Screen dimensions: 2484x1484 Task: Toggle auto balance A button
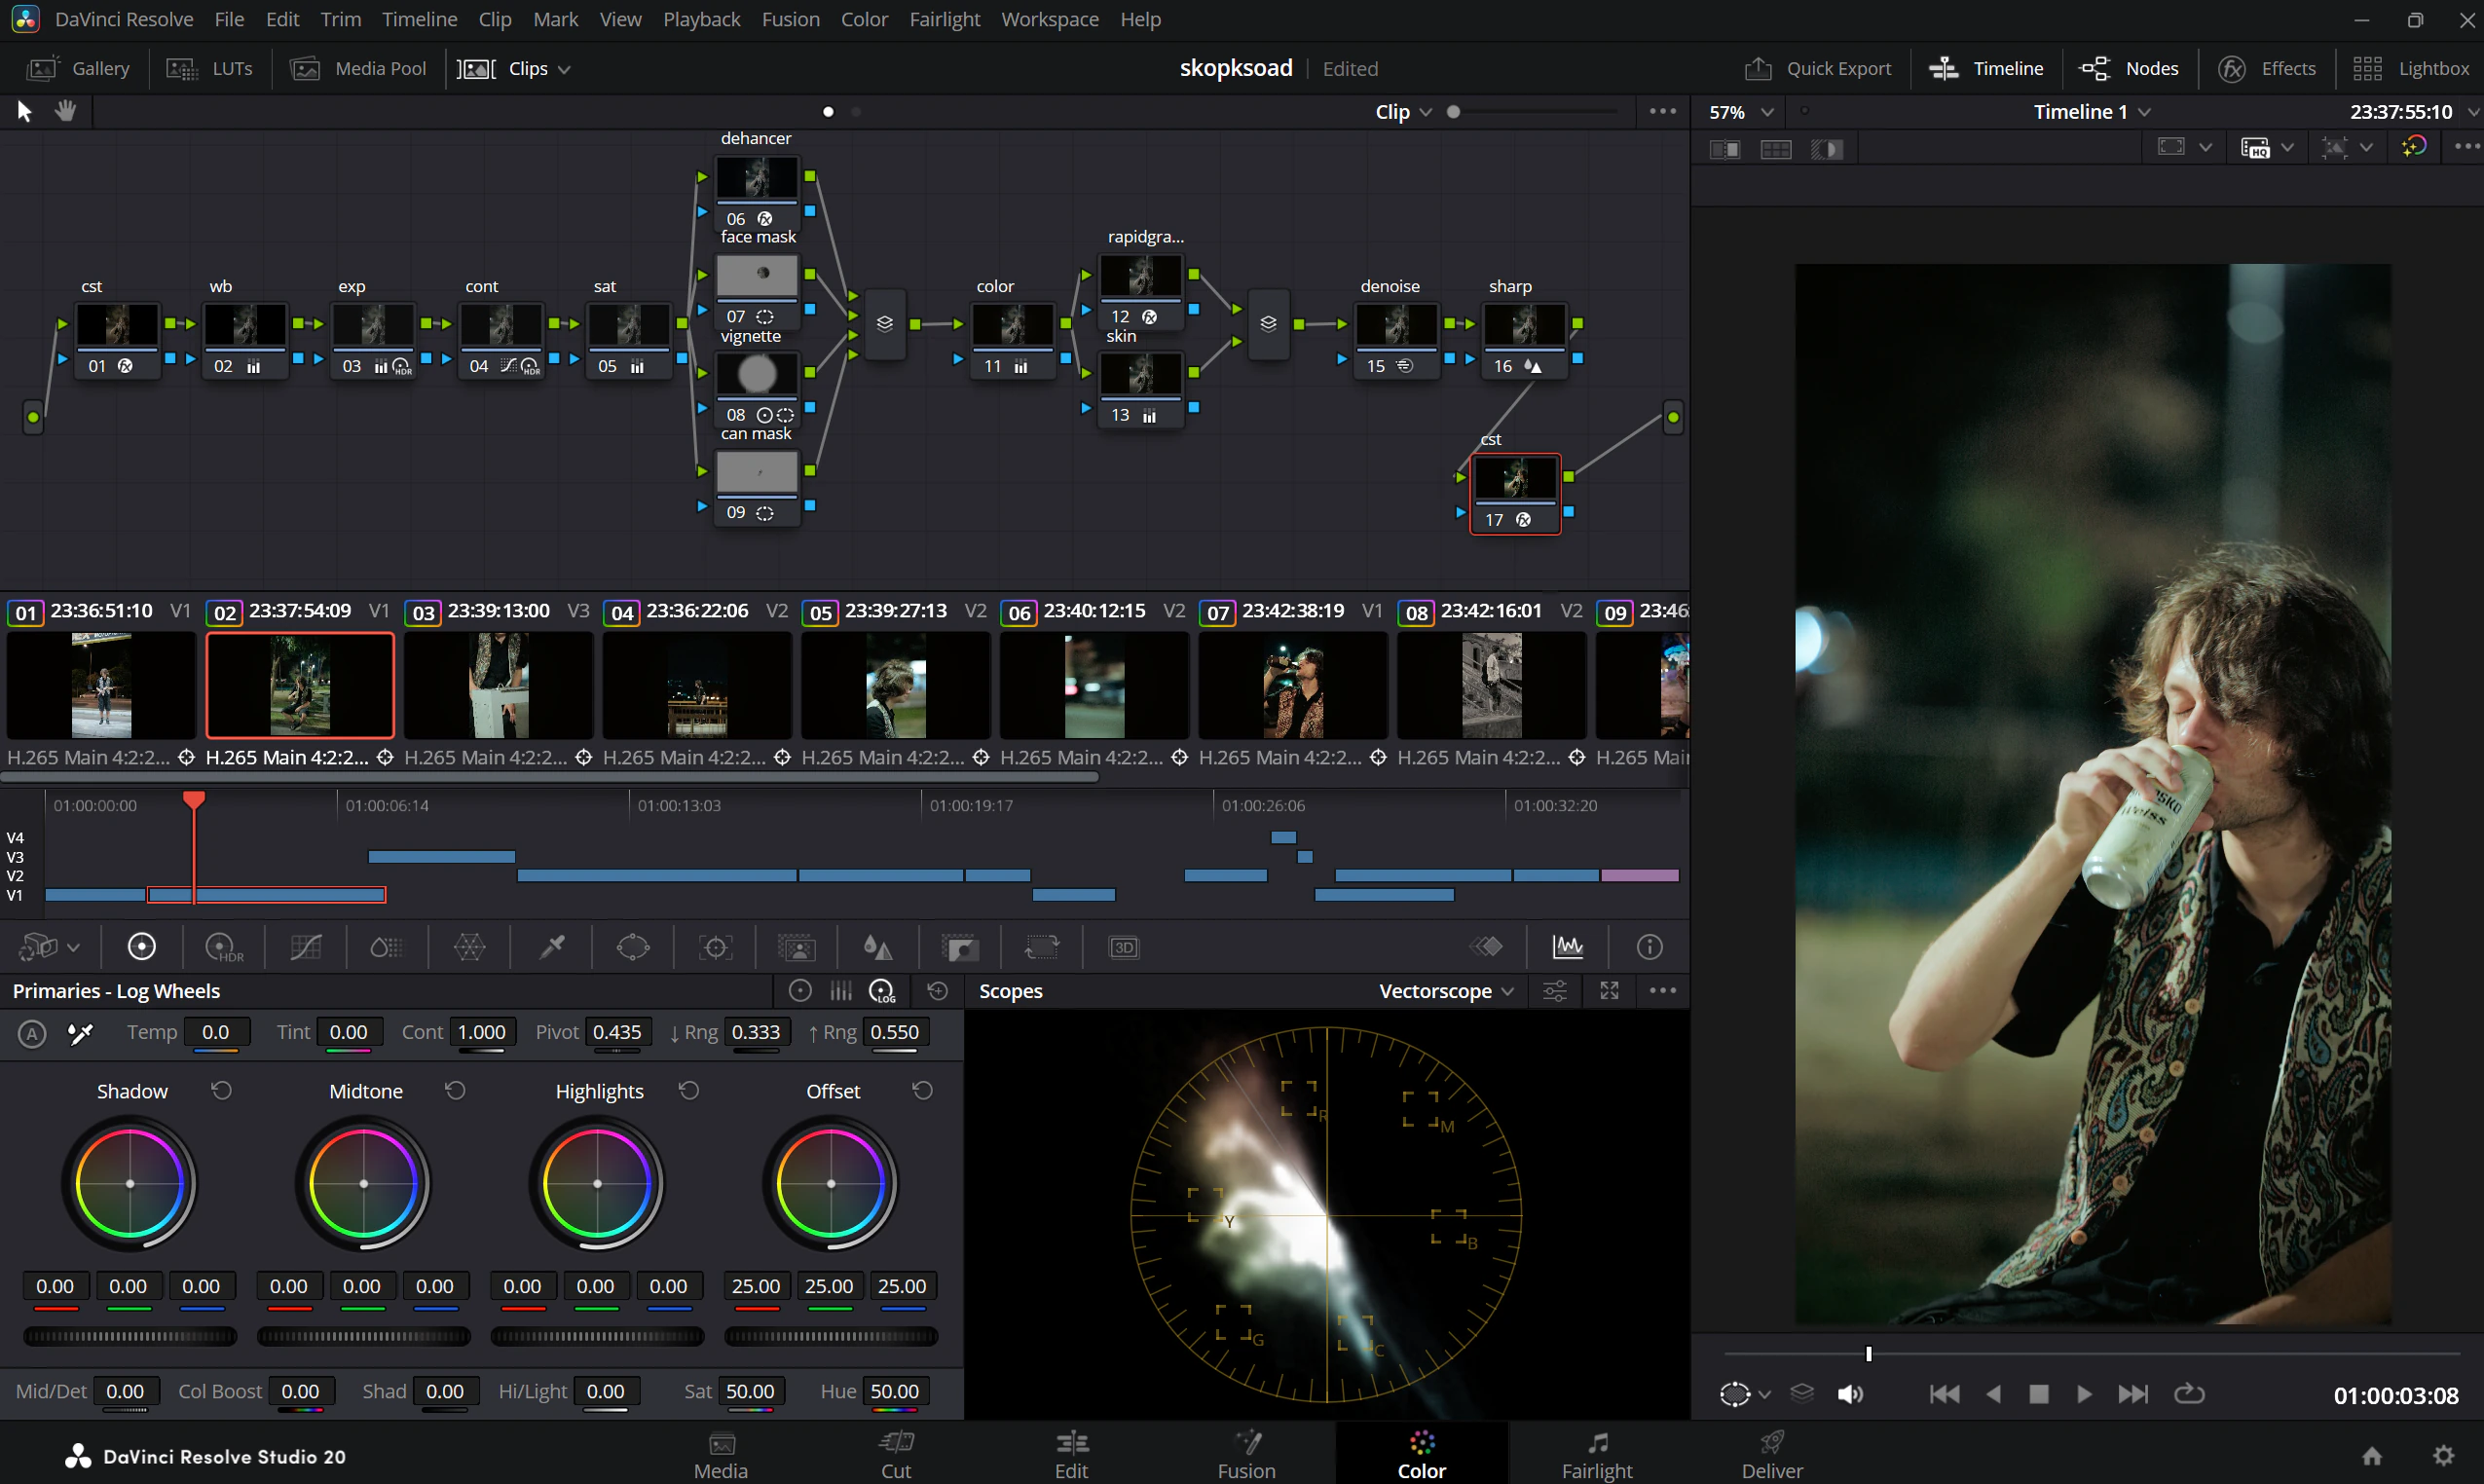32,1033
